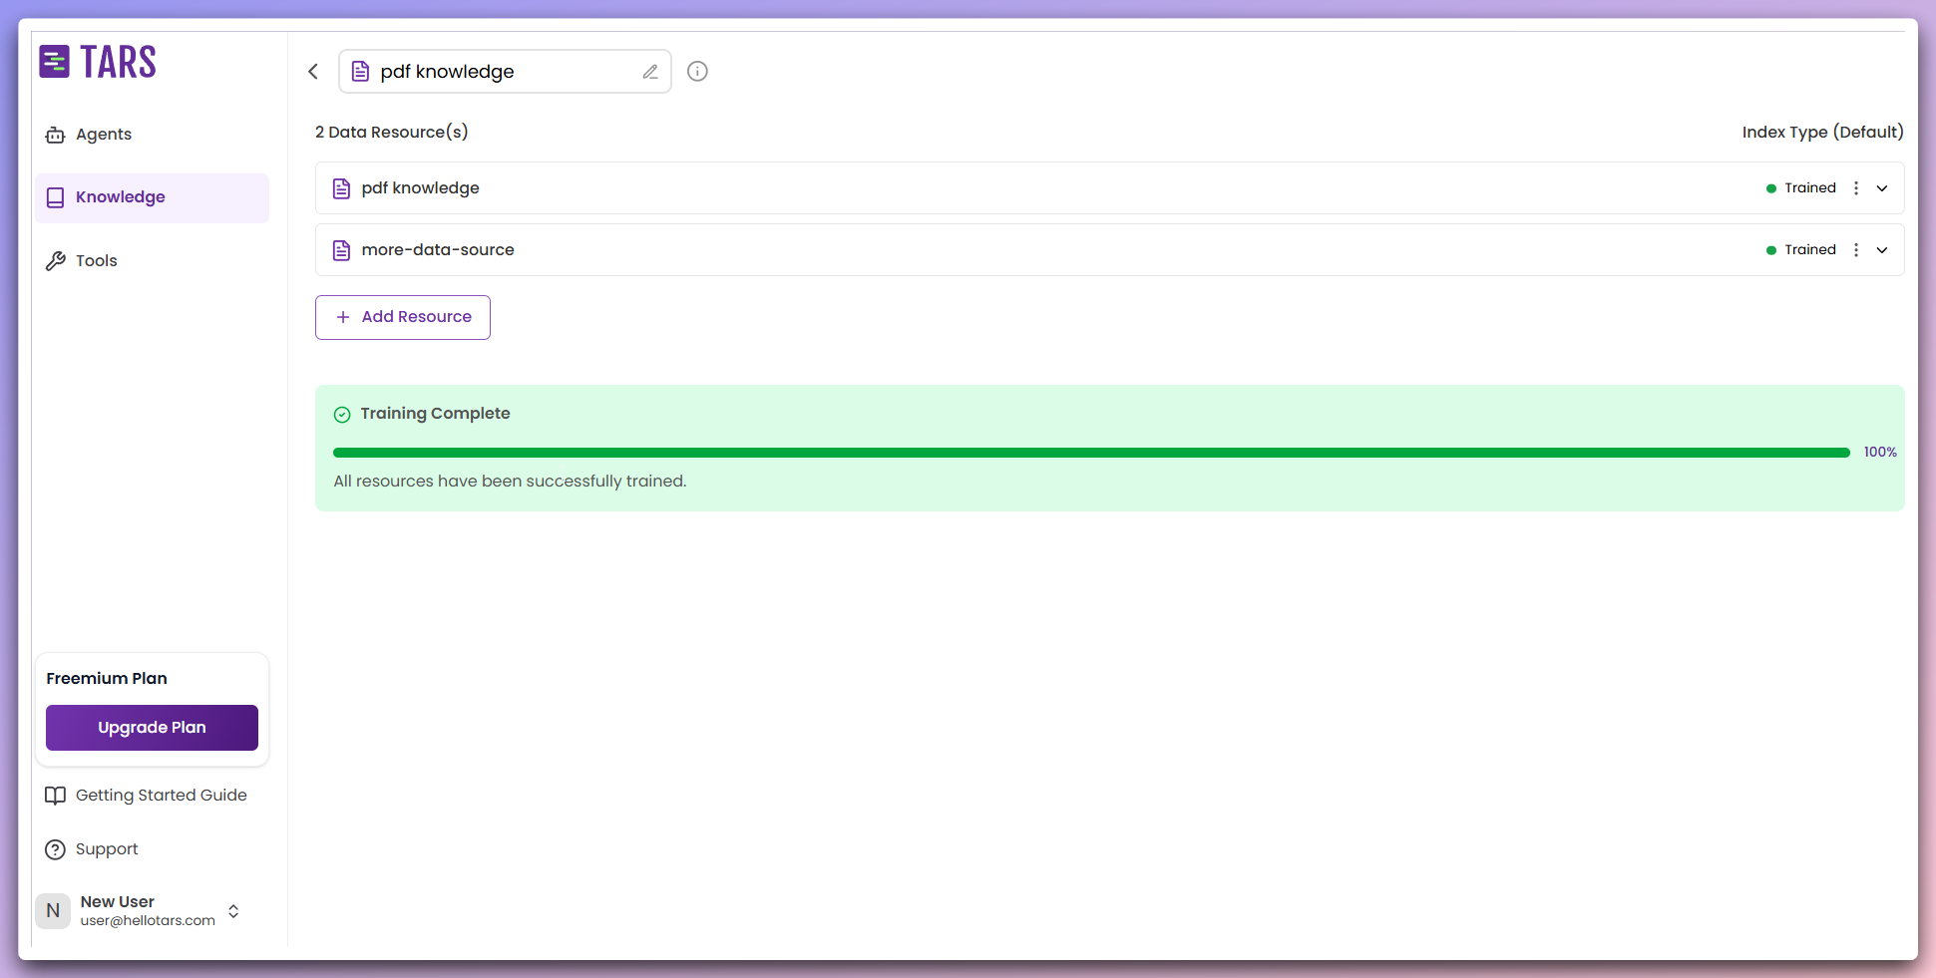Open more options for more-data-source resource

tap(1856, 250)
